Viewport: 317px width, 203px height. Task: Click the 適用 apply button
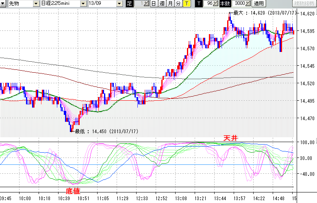click(258, 4)
